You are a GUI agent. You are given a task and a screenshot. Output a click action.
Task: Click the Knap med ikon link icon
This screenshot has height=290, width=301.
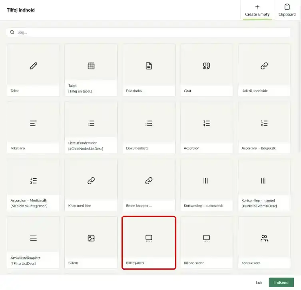click(91, 181)
